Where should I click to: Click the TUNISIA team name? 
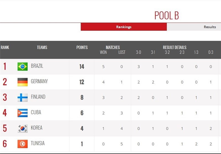coord(38,143)
